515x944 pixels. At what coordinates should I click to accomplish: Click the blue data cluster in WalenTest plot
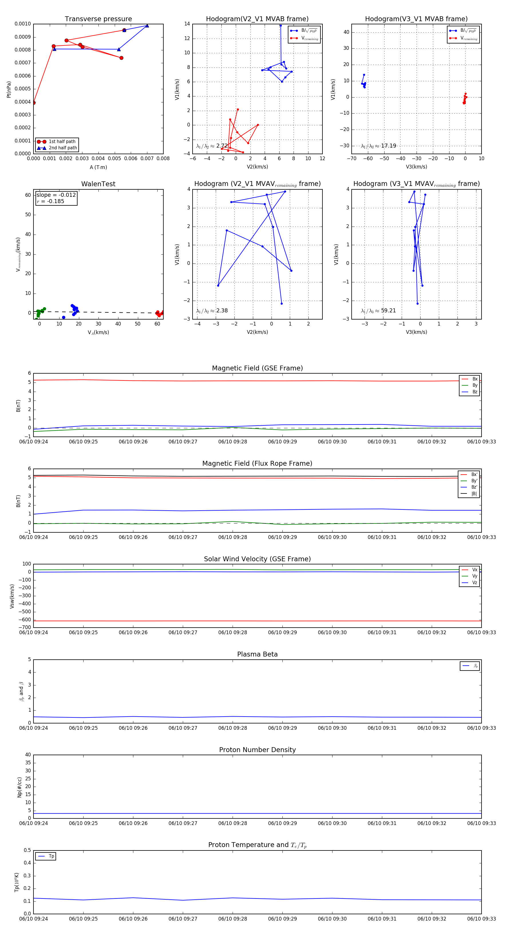pyautogui.click(x=74, y=310)
